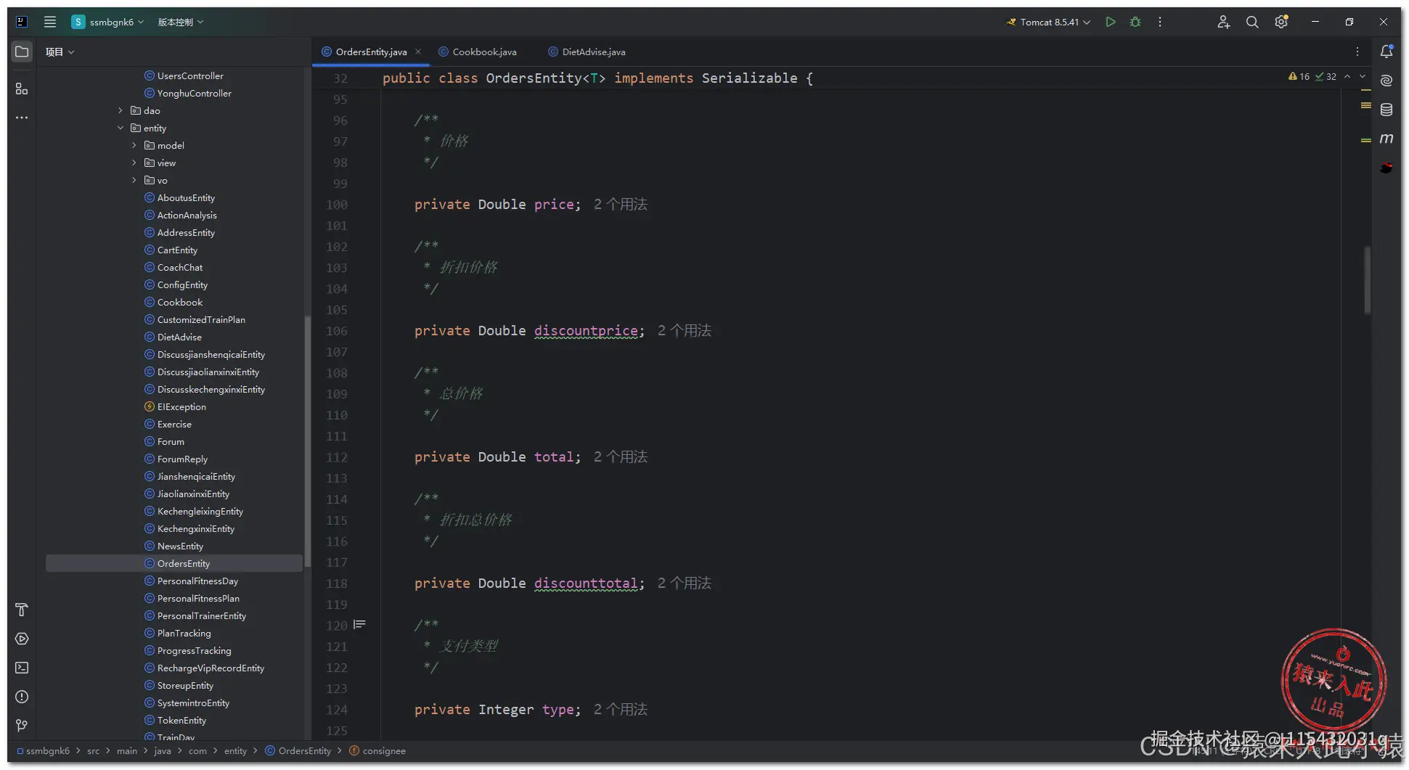Toggle the Project tool window folder icon
1409x770 pixels.
point(22,52)
